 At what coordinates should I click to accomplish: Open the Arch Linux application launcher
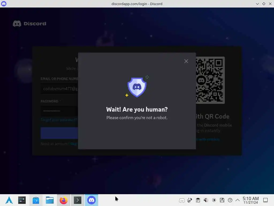[x=9, y=200]
